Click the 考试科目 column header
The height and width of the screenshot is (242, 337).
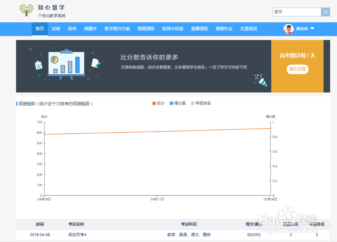pyautogui.click(x=189, y=224)
